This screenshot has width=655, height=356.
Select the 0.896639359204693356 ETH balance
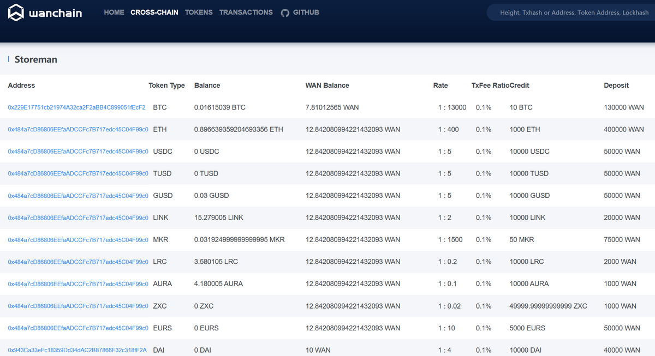point(239,130)
